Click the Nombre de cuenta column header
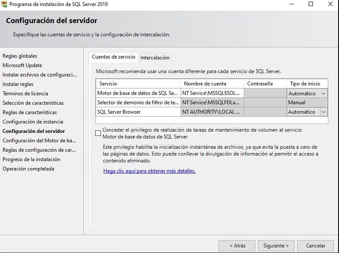Viewport: 339px width, 253px height. coord(212,84)
